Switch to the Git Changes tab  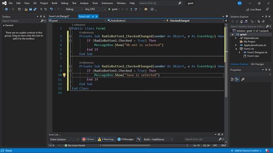pos(257,64)
